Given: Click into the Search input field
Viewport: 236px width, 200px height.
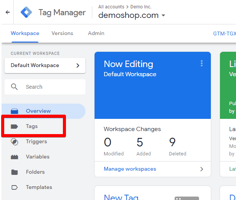Looking at the screenshot, I should click(45, 87).
